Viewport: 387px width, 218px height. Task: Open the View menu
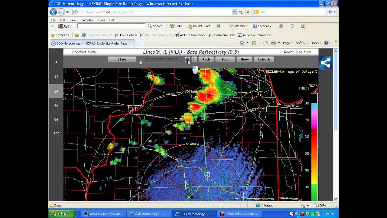pyautogui.click(x=73, y=20)
